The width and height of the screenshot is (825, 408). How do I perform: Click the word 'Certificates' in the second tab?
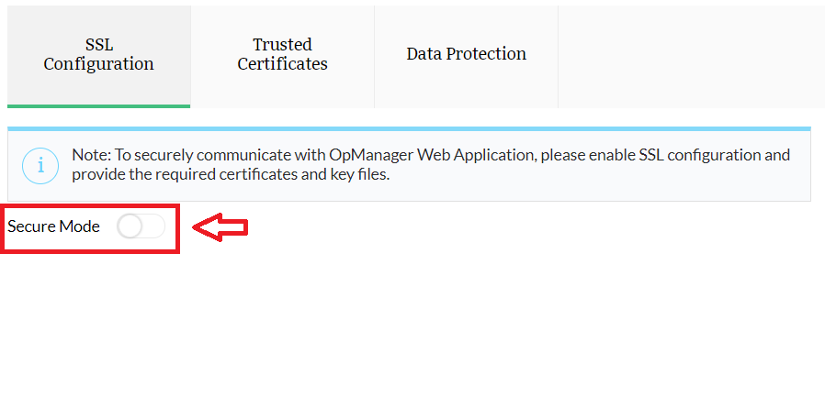[282, 64]
